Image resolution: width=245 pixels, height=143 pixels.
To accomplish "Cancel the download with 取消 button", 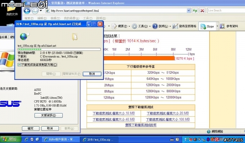I will click(92, 74).
